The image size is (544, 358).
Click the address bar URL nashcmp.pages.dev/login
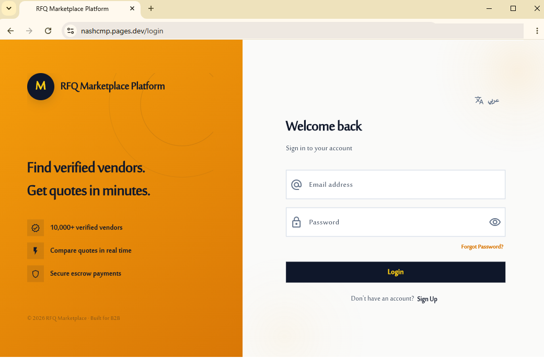tap(122, 31)
